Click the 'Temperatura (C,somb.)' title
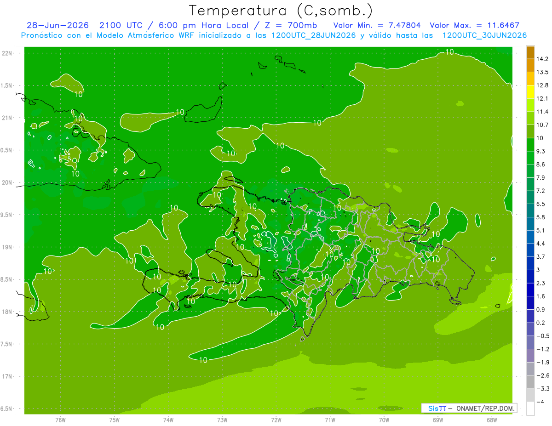The height and width of the screenshot is (426, 552). pos(281,10)
